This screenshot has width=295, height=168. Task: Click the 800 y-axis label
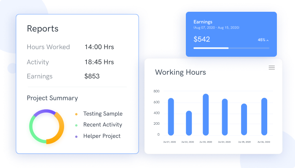(156, 91)
